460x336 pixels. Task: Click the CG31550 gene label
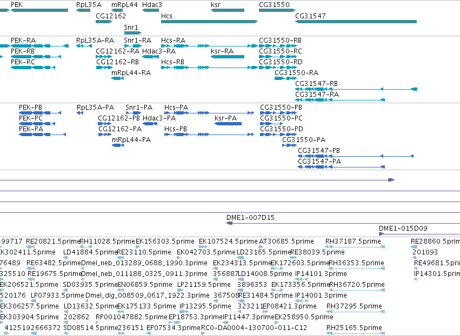(274, 5)
